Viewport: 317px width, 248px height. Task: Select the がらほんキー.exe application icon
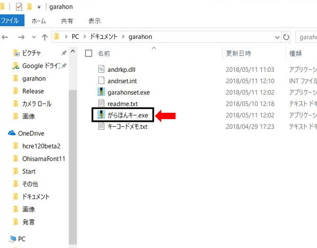(x=101, y=114)
